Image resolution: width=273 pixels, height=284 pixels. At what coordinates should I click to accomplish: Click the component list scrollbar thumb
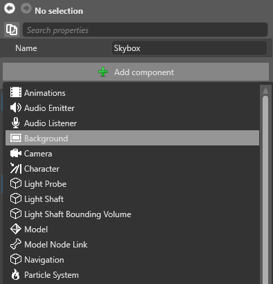pos(265,190)
